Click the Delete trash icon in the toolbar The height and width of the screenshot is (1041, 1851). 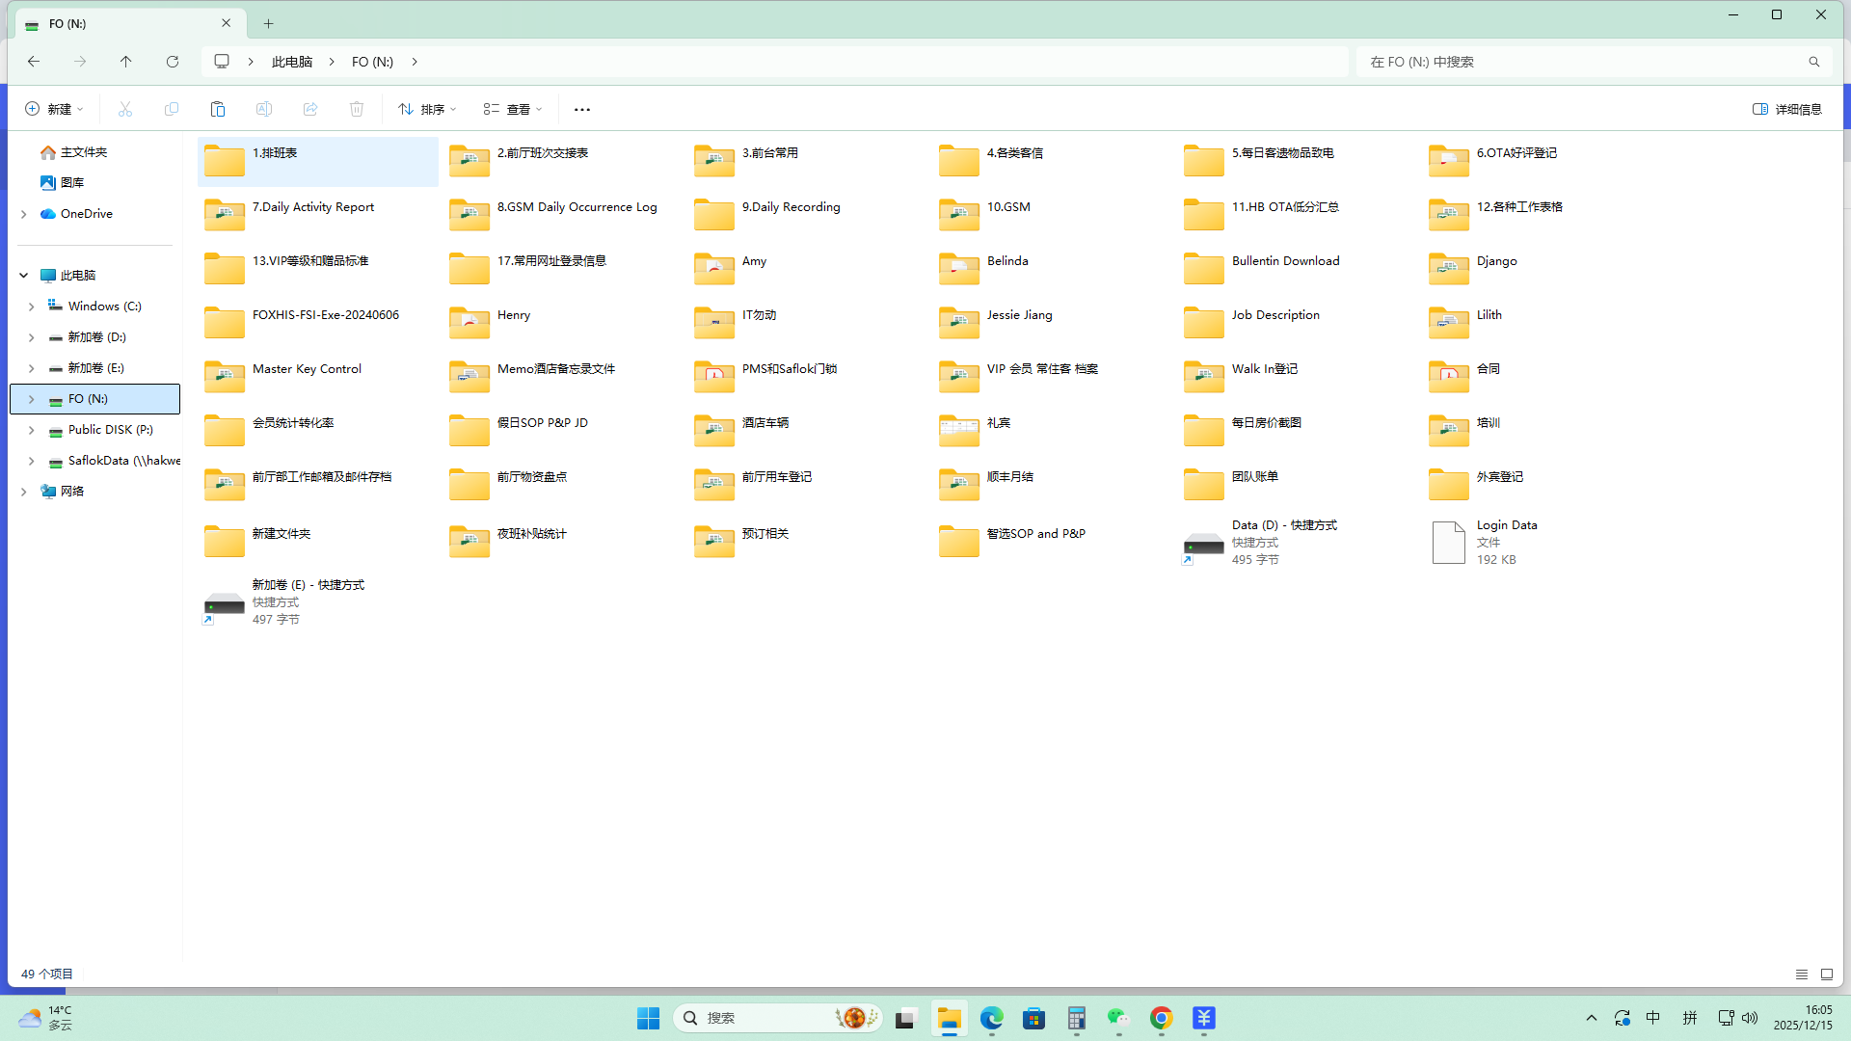357,109
